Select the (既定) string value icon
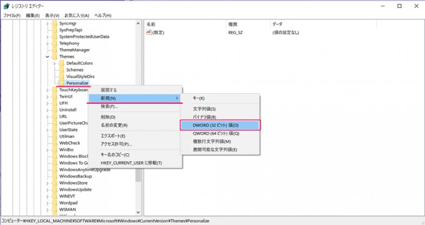The width and height of the screenshot is (425, 225). click(x=149, y=32)
